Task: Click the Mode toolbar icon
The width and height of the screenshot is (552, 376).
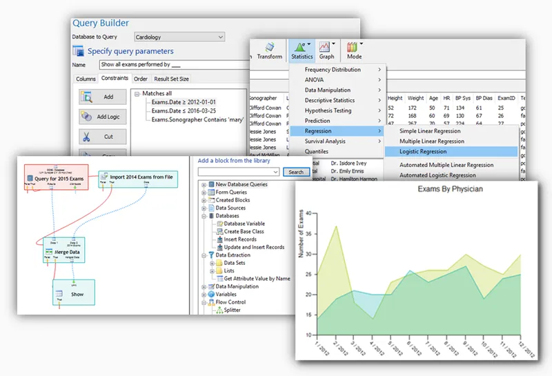Action: [352, 47]
